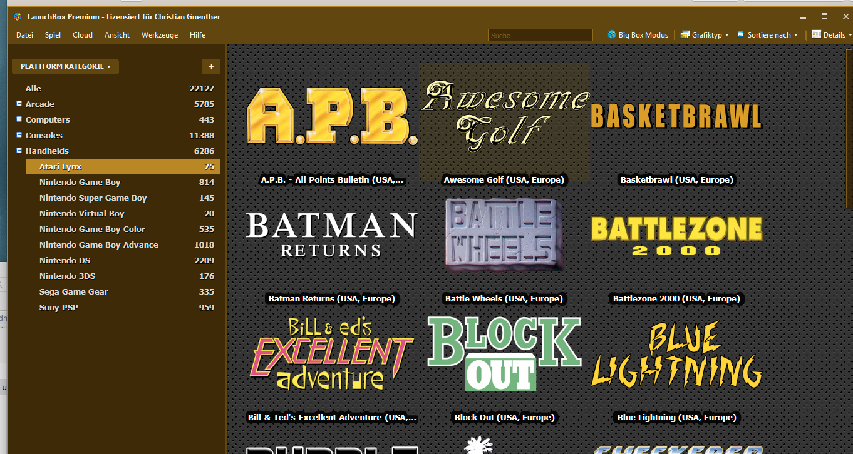Select the Batman Returns game logo
The width and height of the screenshot is (853, 454).
(332, 235)
